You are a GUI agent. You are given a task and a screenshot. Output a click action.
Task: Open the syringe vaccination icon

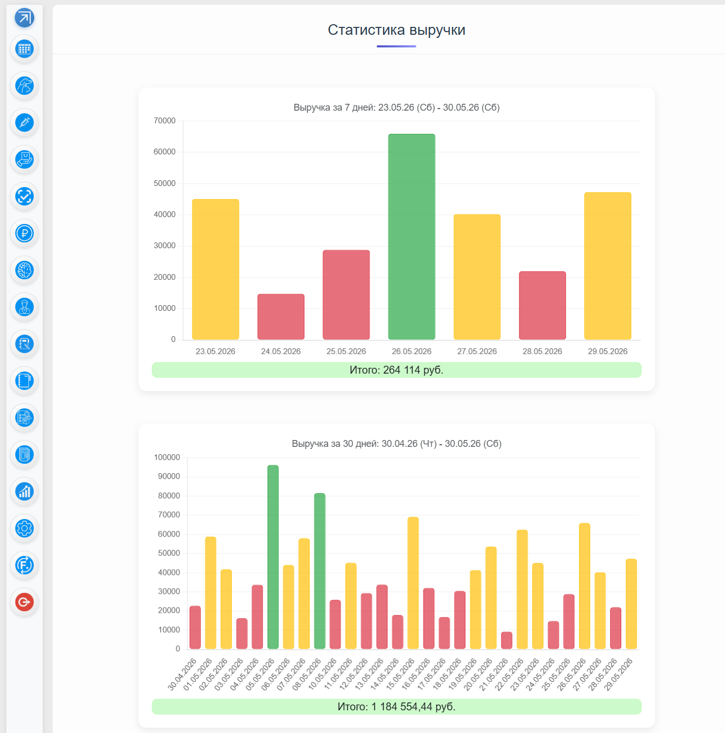[x=24, y=122]
